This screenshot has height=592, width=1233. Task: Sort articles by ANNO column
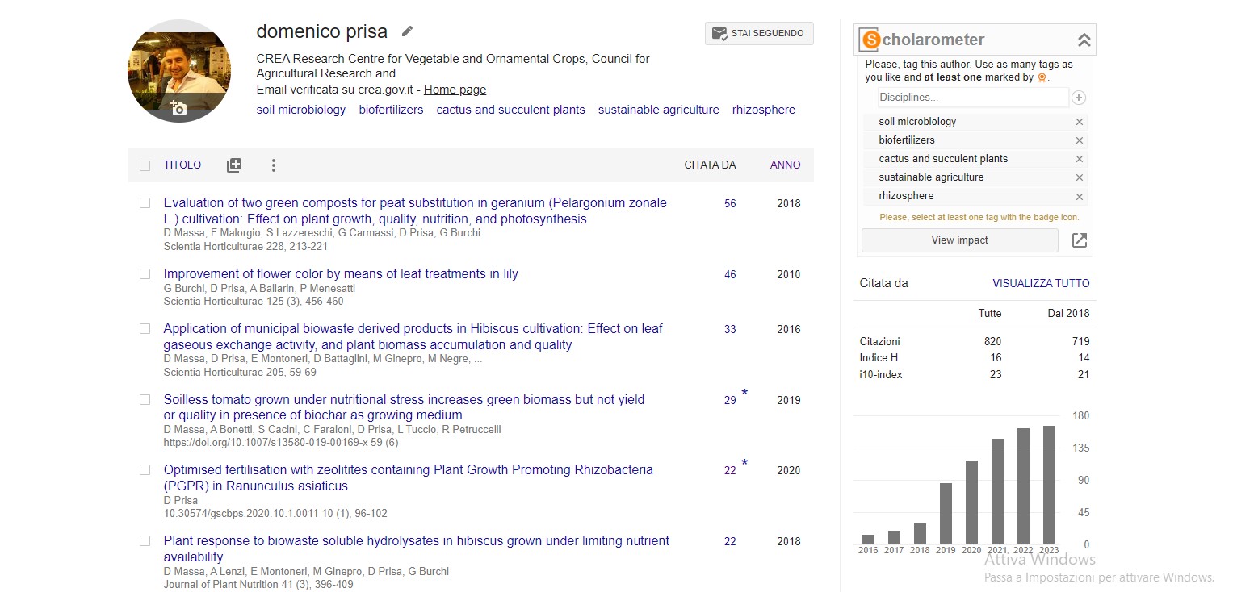[785, 165]
